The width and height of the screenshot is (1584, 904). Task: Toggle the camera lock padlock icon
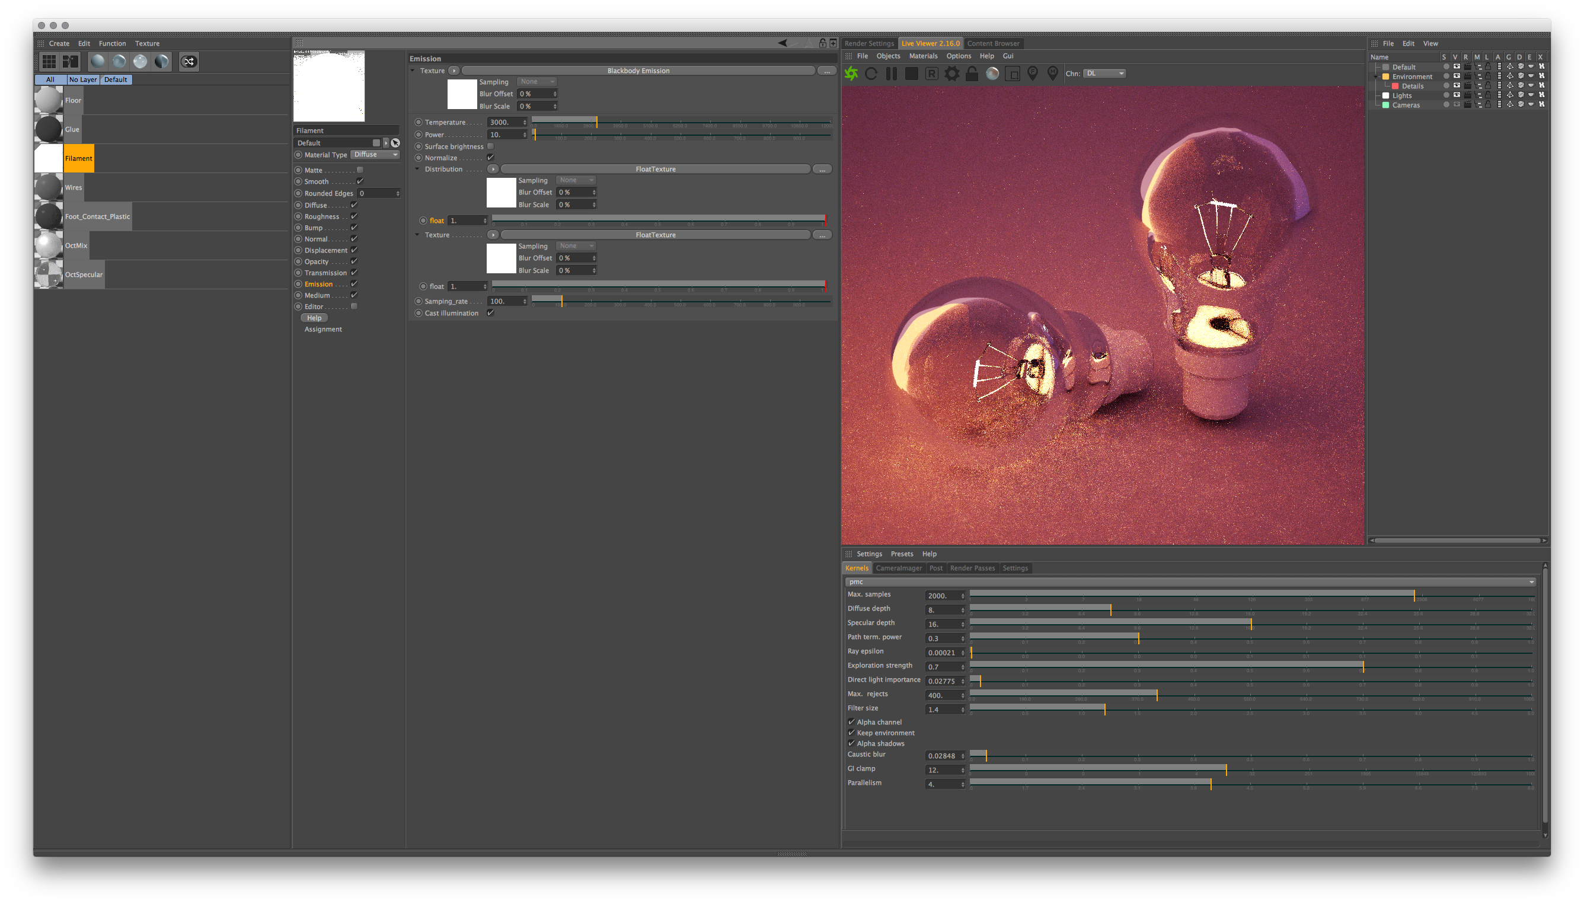972,74
